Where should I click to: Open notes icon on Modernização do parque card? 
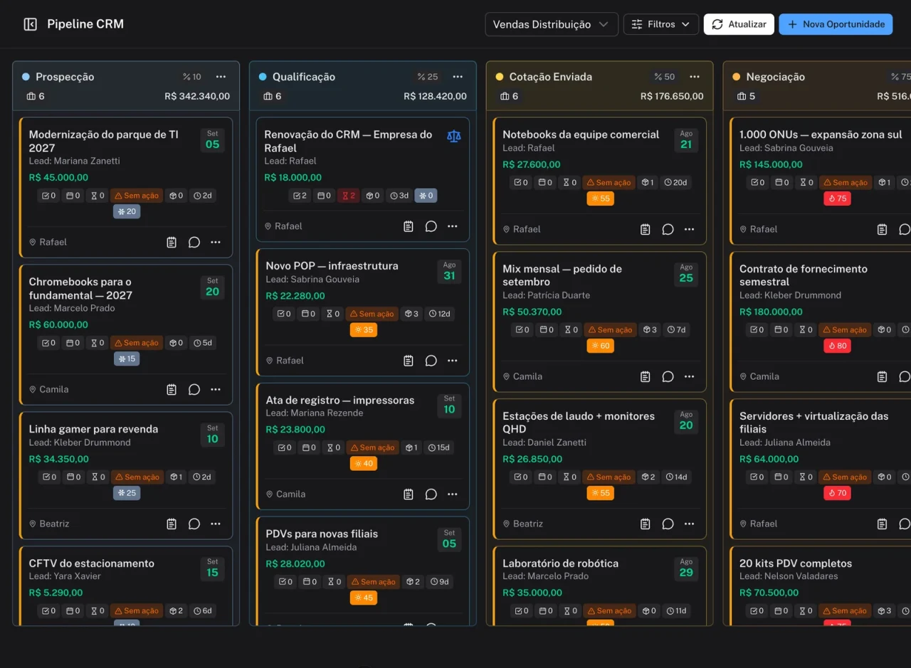pyautogui.click(x=172, y=243)
